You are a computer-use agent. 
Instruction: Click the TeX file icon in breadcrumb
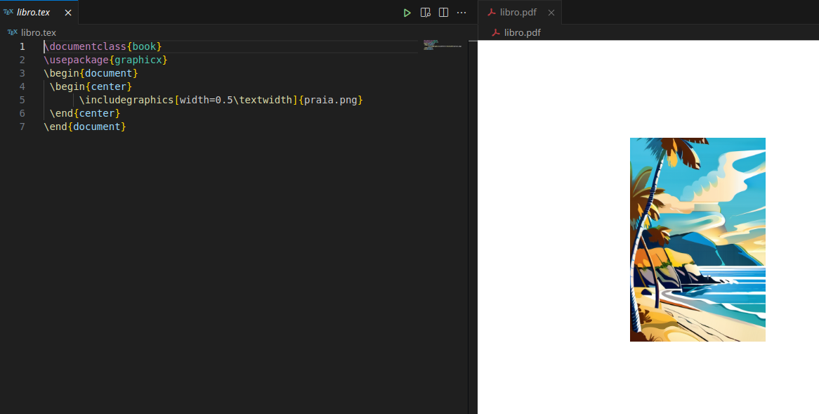[x=12, y=32]
